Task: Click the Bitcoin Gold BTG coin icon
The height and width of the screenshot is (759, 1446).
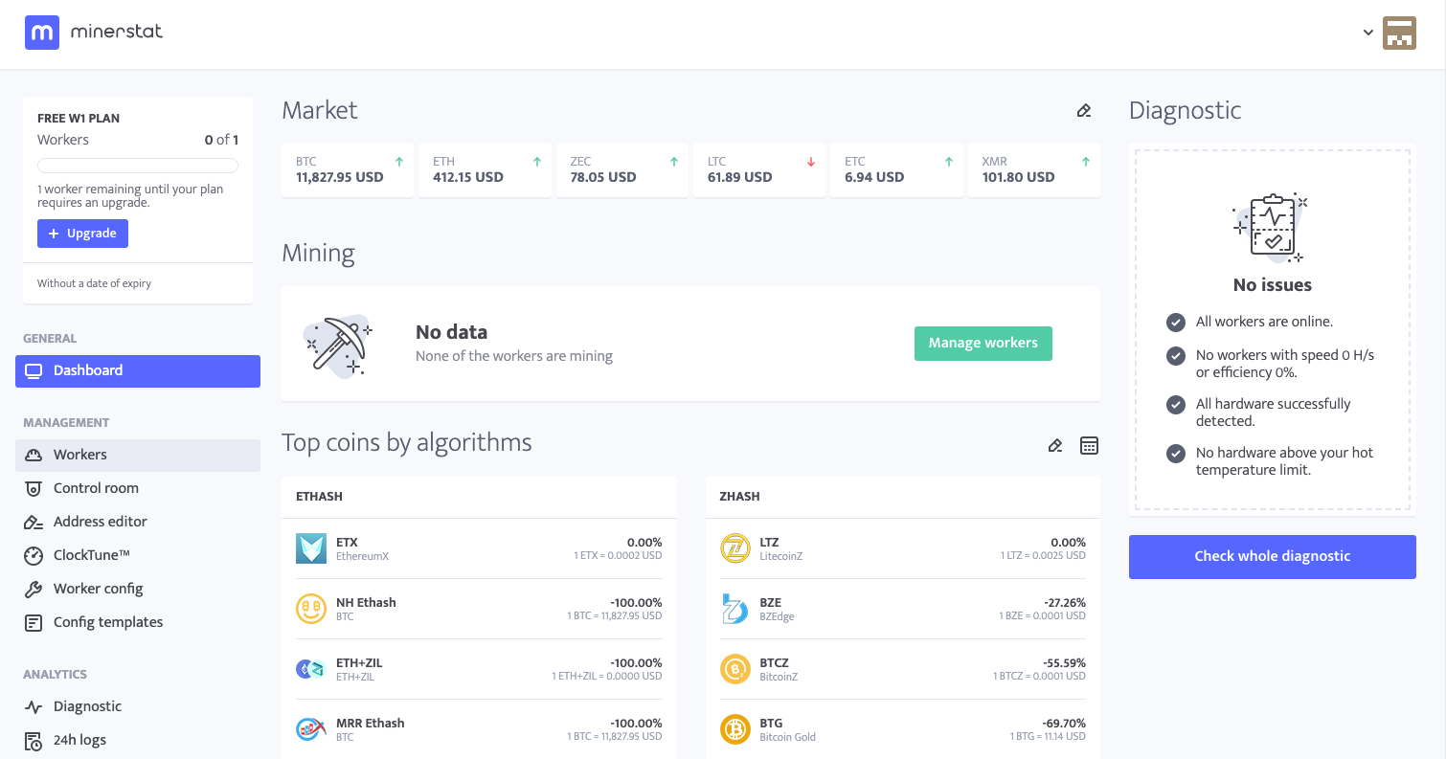Action: click(x=735, y=730)
